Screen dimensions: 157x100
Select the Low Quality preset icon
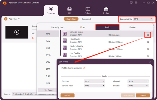[x=65, y=55]
